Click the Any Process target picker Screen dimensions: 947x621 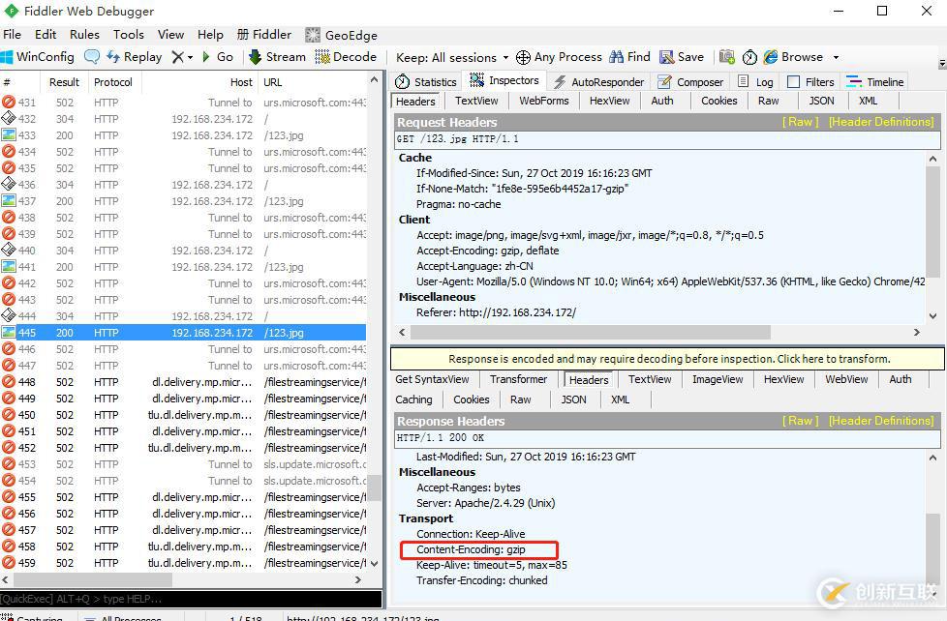click(x=559, y=57)
